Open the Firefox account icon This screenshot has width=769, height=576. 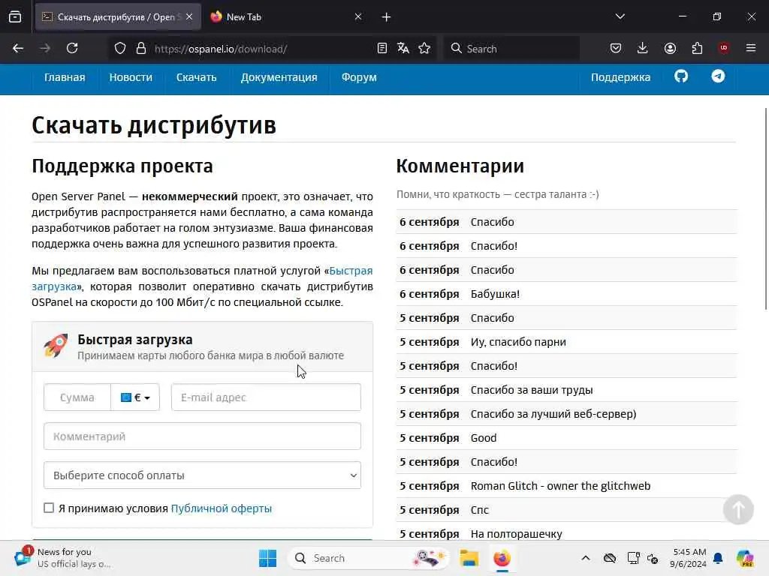tap(670, 48)
